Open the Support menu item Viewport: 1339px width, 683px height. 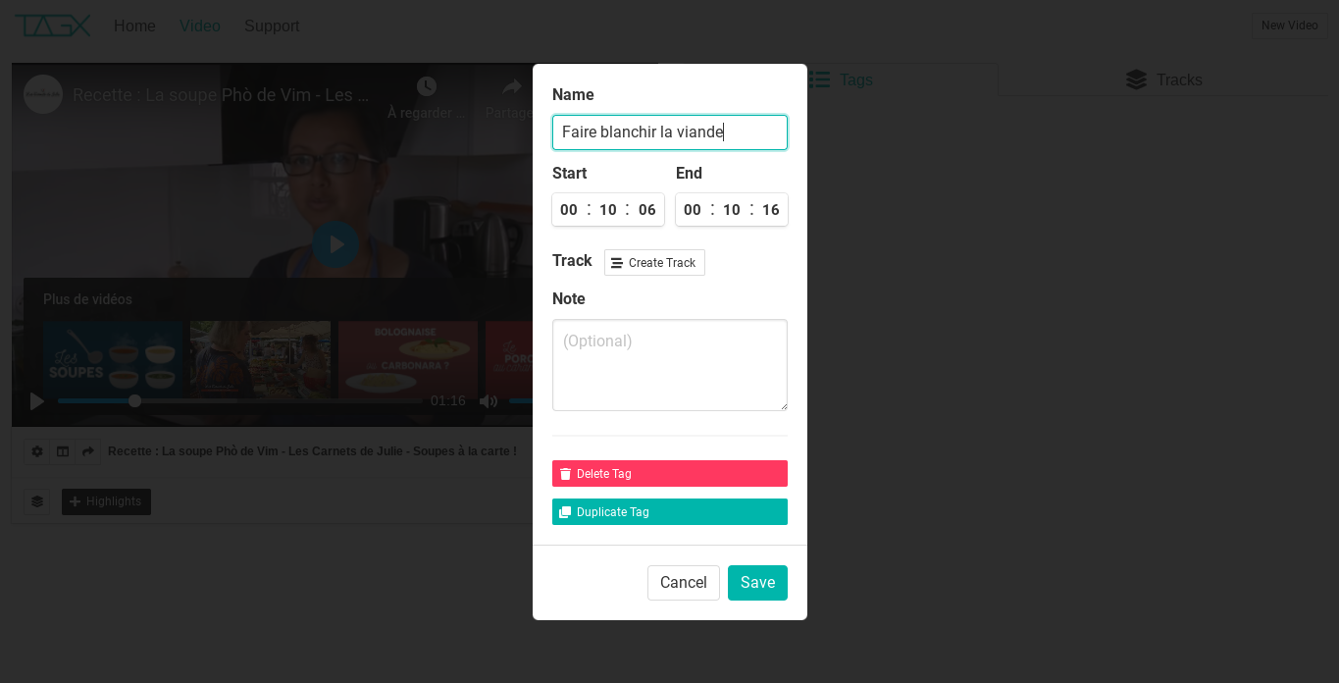272,26
